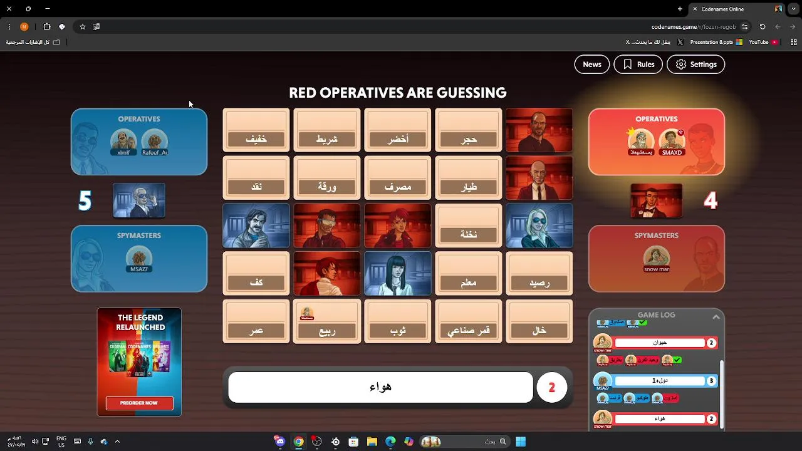Open browser tab search dropdown
802x451 pixels.
coord(793,9)
